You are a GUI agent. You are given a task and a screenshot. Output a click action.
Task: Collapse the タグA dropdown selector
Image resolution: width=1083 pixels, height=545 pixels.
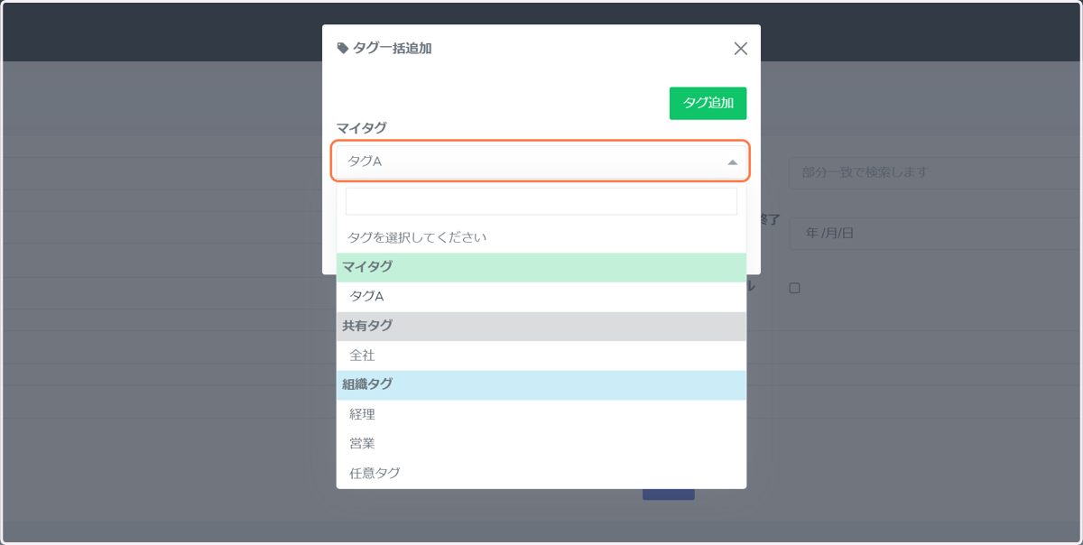541,162
